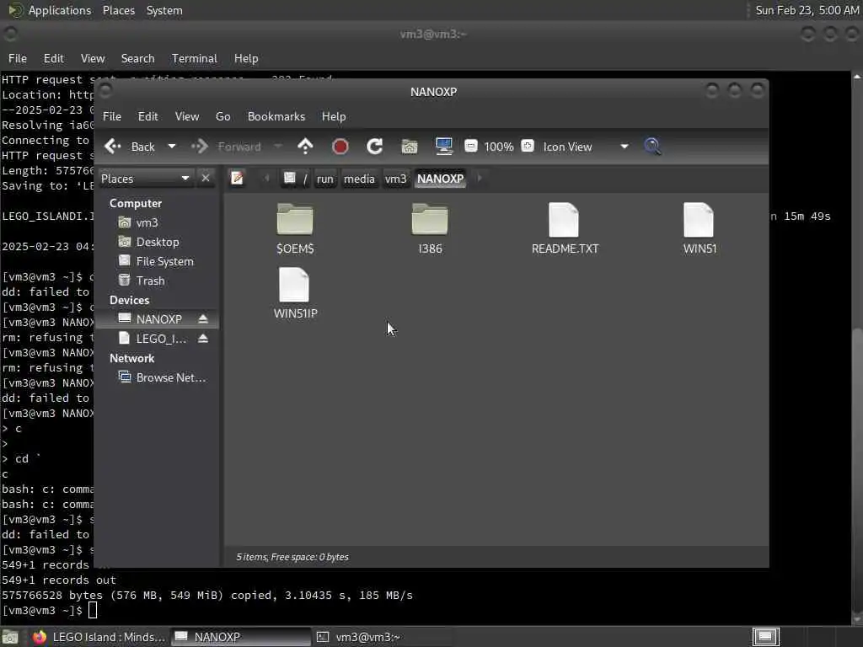This screenshot has height=647, width=863.
Task: Open the Icon View mode dropdown
Action: click(586, 147)
